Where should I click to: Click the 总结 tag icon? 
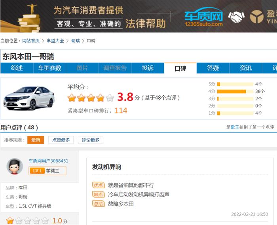click(x=99, y=204)
